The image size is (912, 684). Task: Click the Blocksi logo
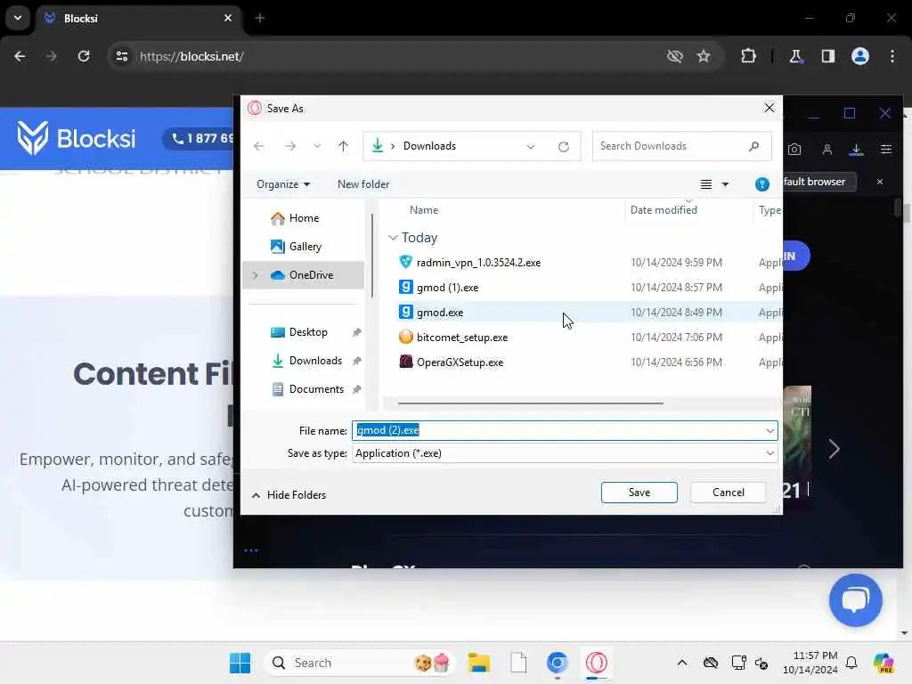coord(77,138)
